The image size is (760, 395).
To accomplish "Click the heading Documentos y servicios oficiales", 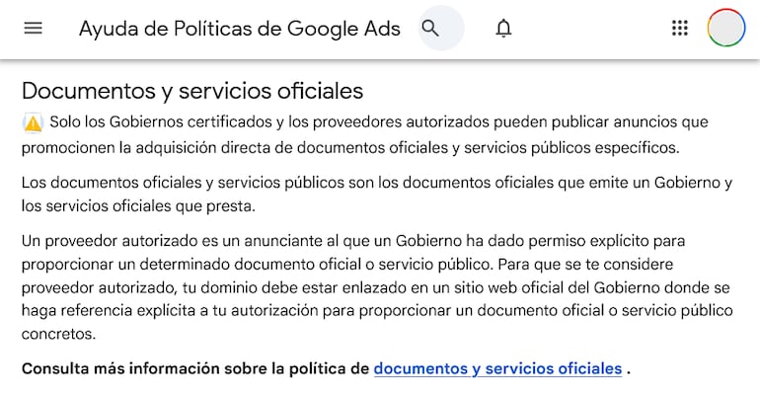I will (x=192, y=91).
